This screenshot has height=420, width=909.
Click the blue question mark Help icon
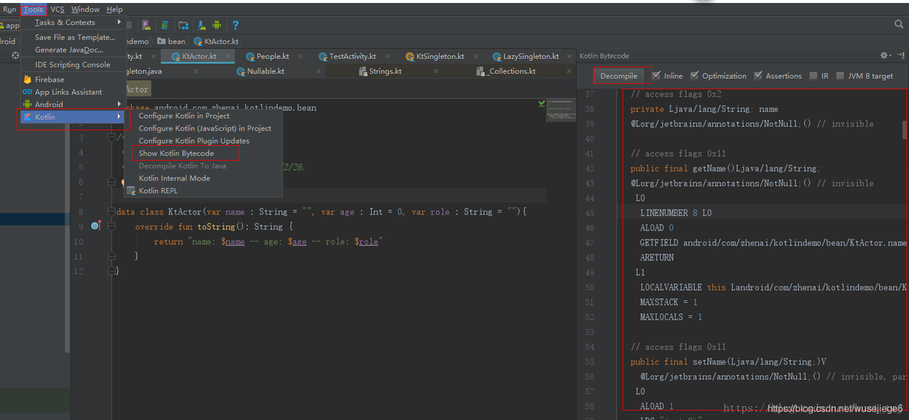tap(236, 25)
